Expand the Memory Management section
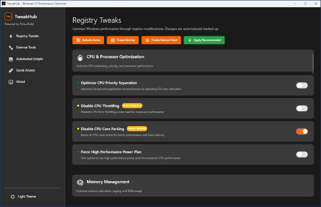 191,182
